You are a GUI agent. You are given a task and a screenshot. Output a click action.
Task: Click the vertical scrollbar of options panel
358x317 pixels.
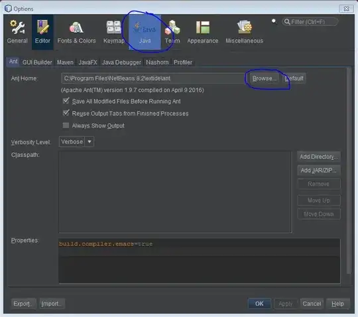point(349,171)
